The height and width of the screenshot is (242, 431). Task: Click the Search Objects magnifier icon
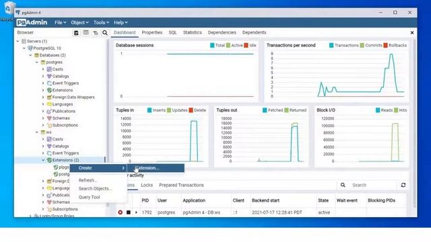click(x=105, y=33)
